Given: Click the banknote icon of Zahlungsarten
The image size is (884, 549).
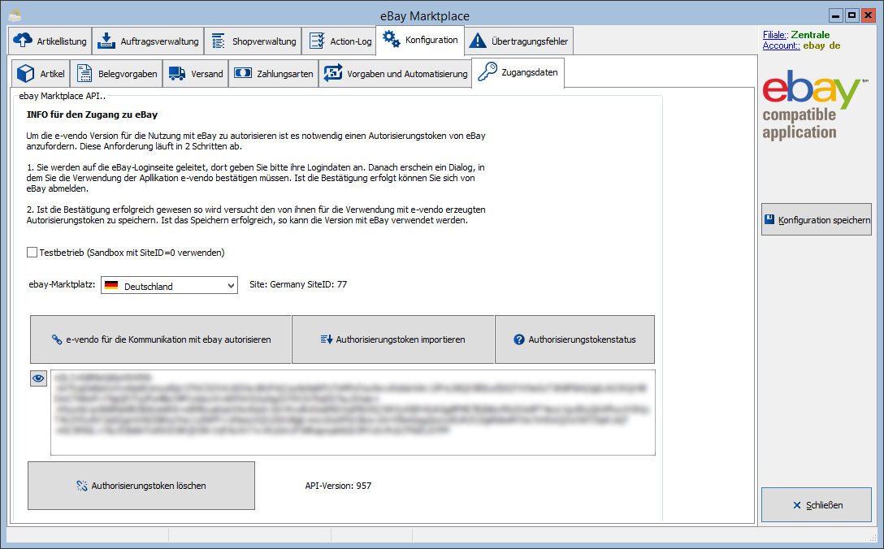Looking at the screenshot, I should click(x=243, y=73).
